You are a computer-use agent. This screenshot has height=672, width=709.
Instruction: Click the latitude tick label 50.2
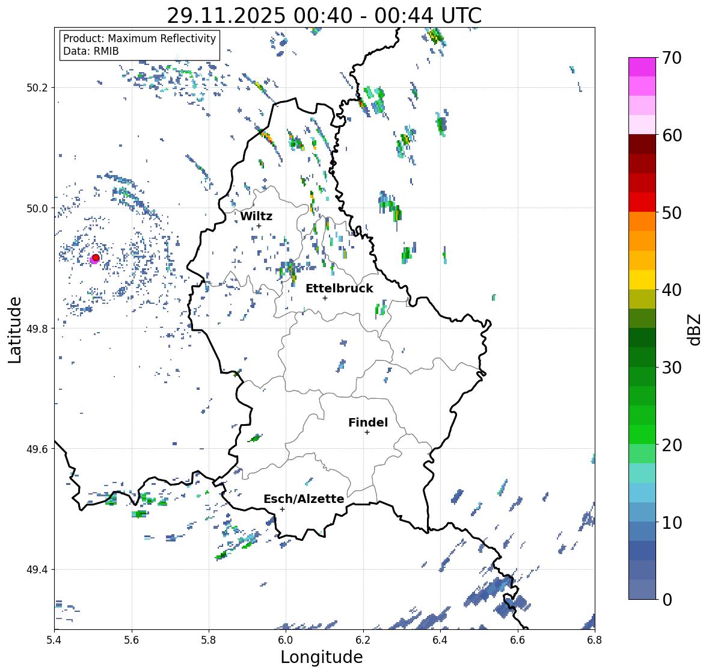(x=37, y=88)
